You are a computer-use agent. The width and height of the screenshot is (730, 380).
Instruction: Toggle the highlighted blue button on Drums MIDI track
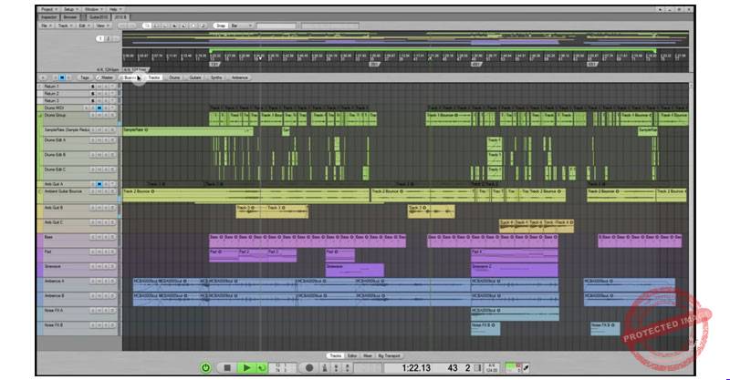(99, 108)
